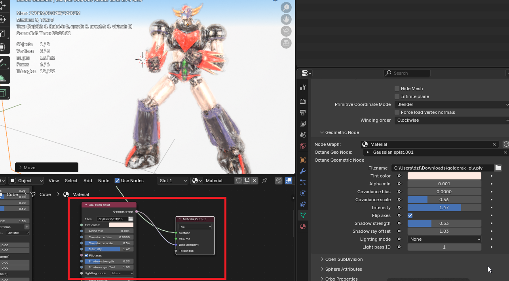Switch perspective/orthographic grid icon in viewport

click(x=286, y=43)
